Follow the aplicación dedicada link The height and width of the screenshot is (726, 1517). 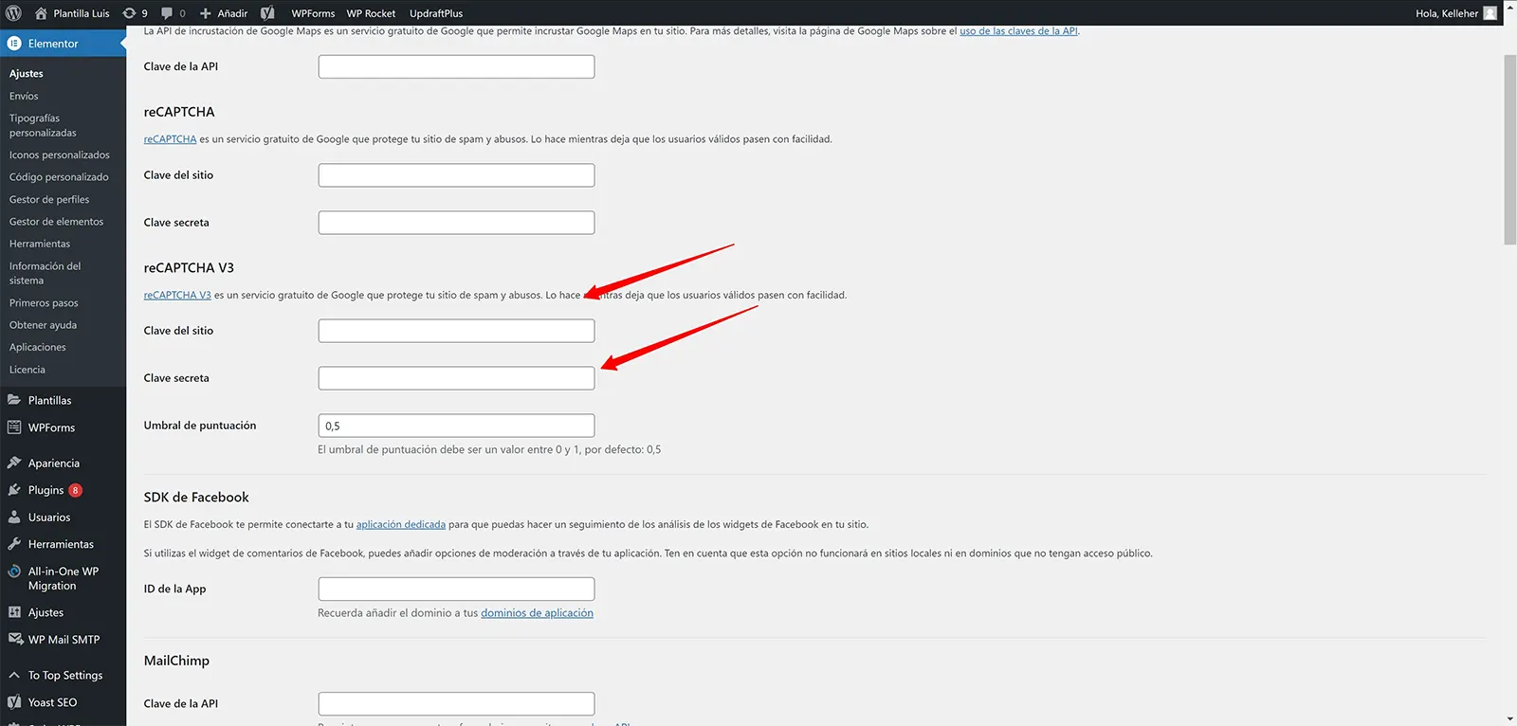click(400, 524)
